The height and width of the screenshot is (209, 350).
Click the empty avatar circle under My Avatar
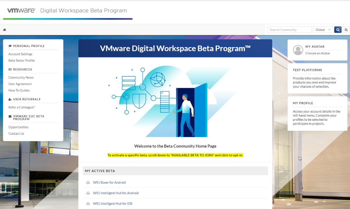(x=298, y=50)
